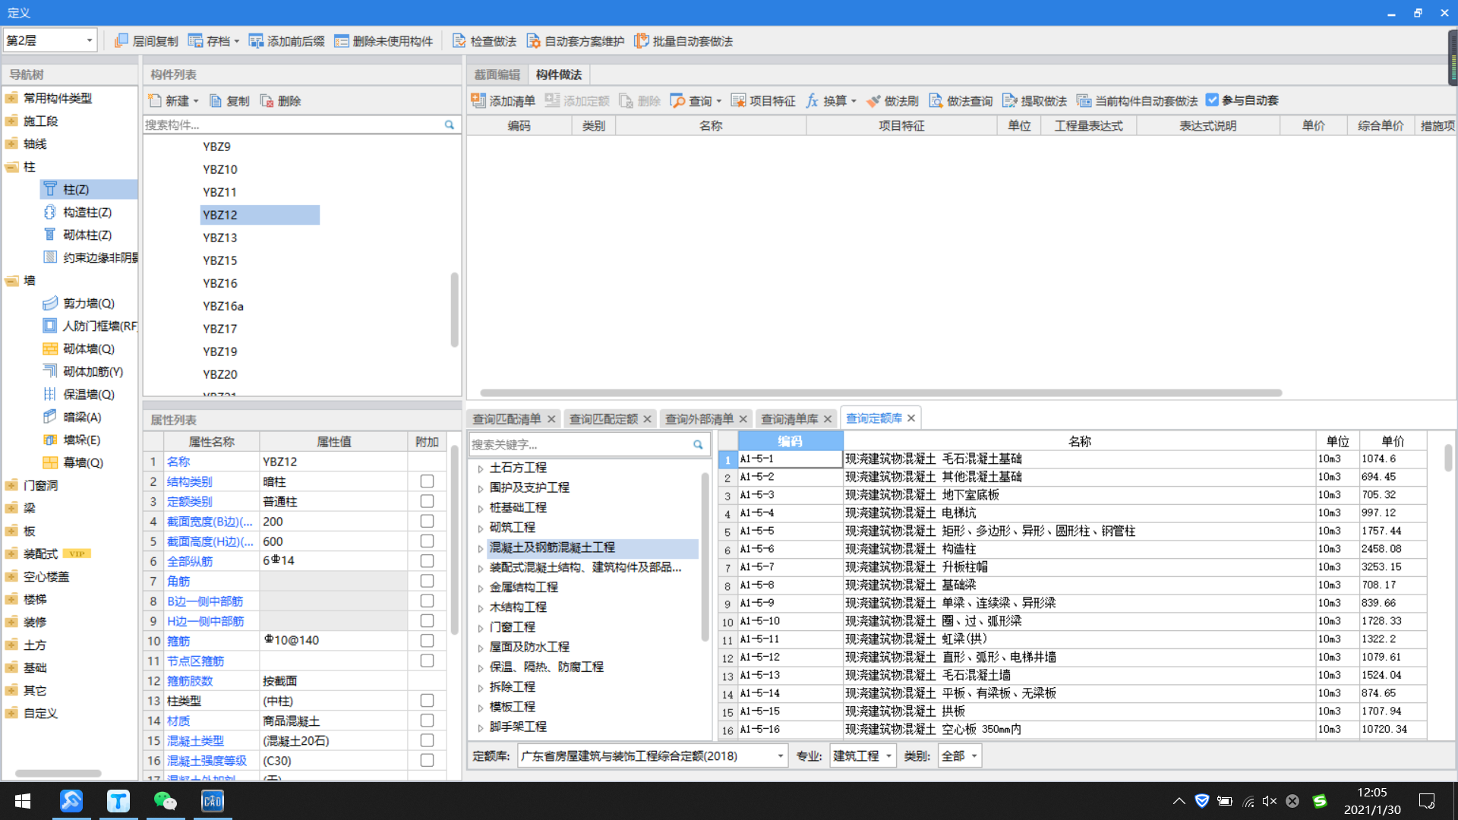Click the 删除 component icon
The width and height of the screenshot is (1458, 820).
tap(267, 101)
